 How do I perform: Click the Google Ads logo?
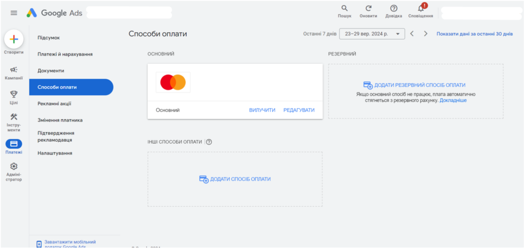coord(54,13)
